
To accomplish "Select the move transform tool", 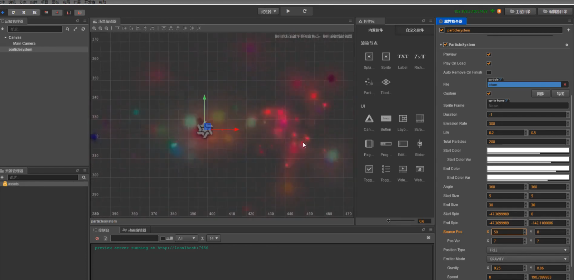I will click(3, 12).
